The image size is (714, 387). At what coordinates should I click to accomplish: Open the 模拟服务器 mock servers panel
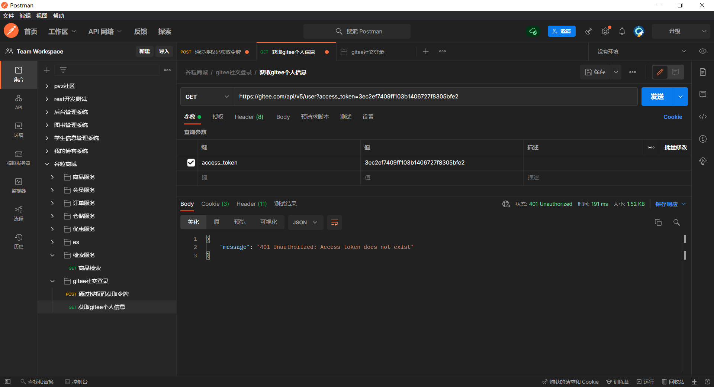[19, 158]
